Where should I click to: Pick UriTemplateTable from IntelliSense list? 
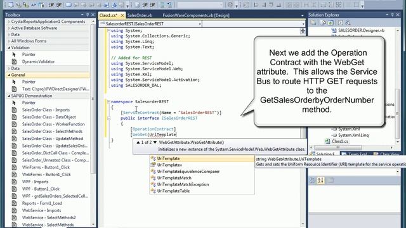[x=202, y=191]
